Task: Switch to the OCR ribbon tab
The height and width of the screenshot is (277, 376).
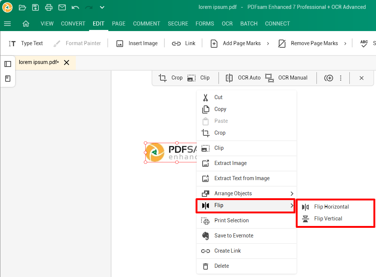Action: [227, 24]
